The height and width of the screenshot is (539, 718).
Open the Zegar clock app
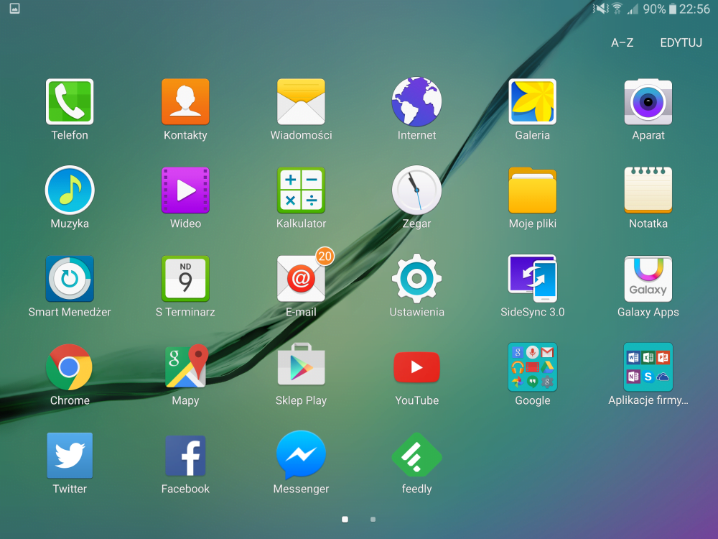[x=416, y=190]
